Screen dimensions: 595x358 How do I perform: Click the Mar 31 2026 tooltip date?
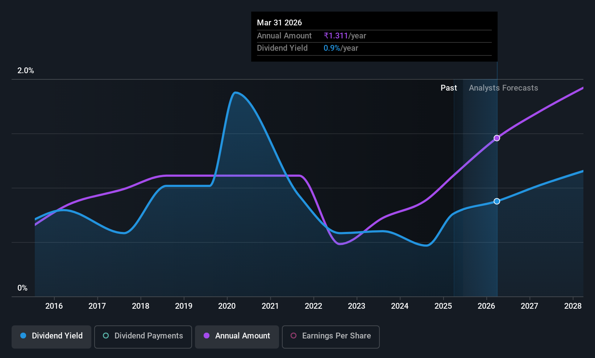pos(279,22)
